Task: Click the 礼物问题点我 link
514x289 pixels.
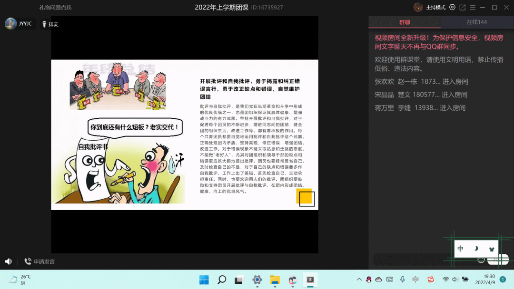Action: (x=55, y=8)
